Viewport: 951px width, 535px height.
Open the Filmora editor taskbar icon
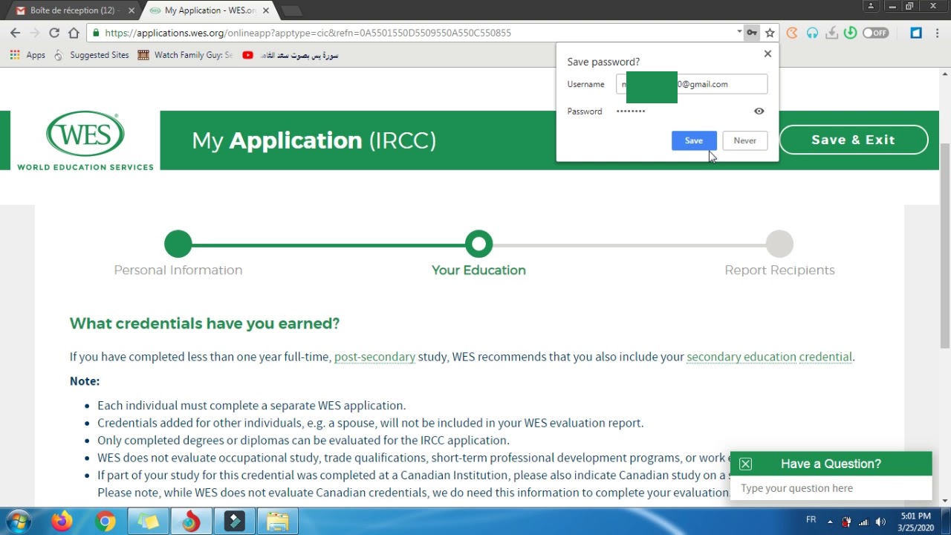tap(235, 522)
